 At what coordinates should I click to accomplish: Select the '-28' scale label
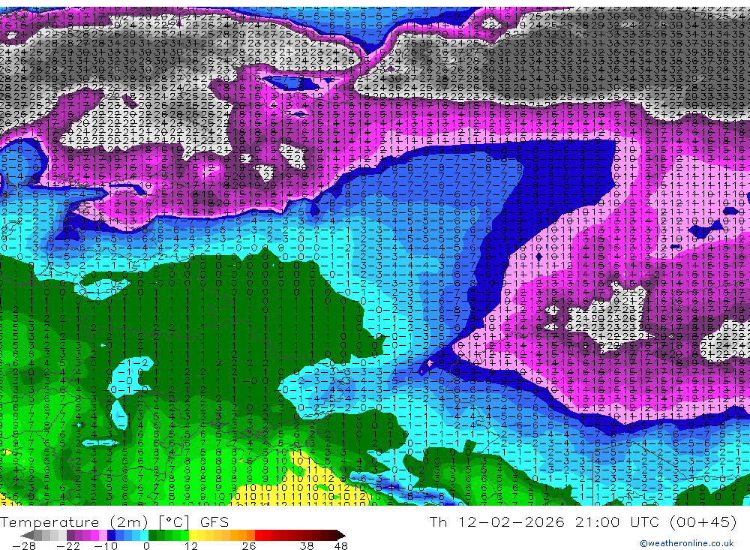tap(23, 545)
